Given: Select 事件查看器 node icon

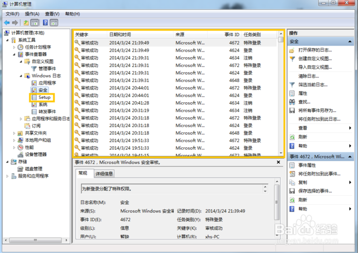Looking at the screenshot, I should (x=20, y=54).
